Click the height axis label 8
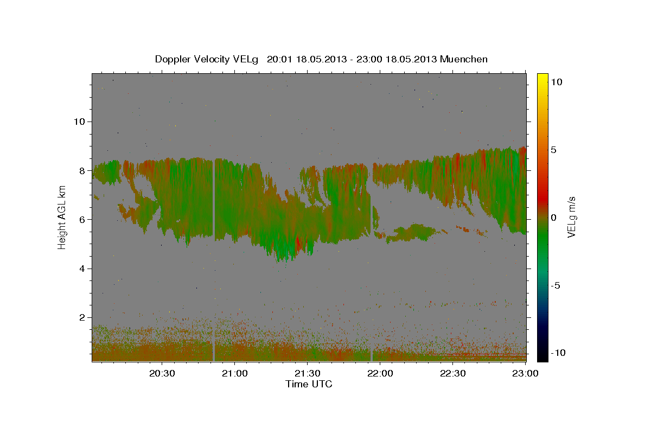The image size is (651, 434). tap(83, 170)
